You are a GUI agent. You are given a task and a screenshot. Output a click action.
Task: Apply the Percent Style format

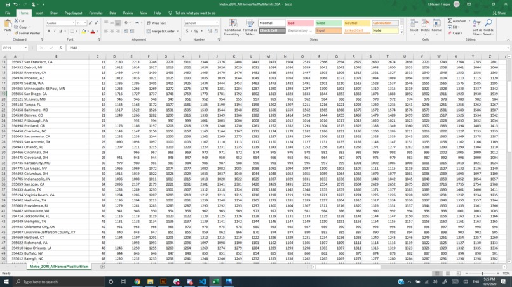[196, 31]
